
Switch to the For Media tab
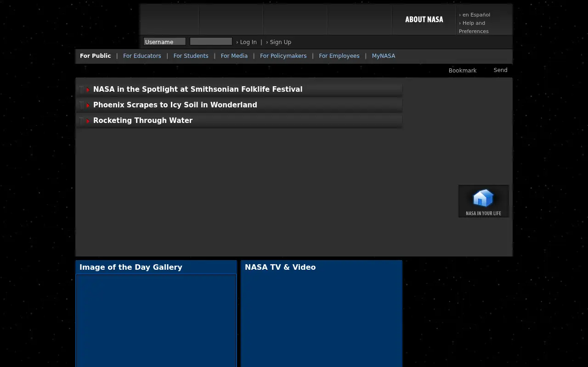point(234,56)
